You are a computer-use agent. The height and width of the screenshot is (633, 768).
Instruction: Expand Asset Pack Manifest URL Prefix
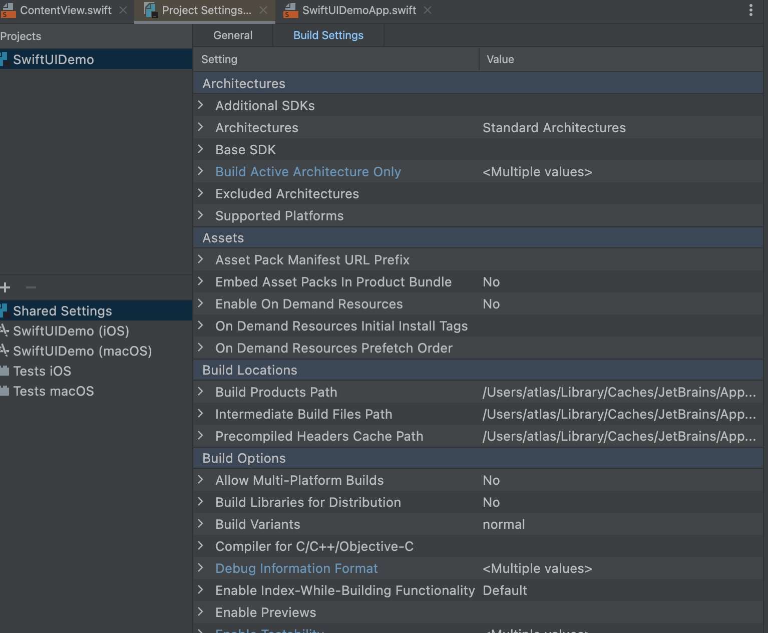pyautogui.click(x=201, y=259)
